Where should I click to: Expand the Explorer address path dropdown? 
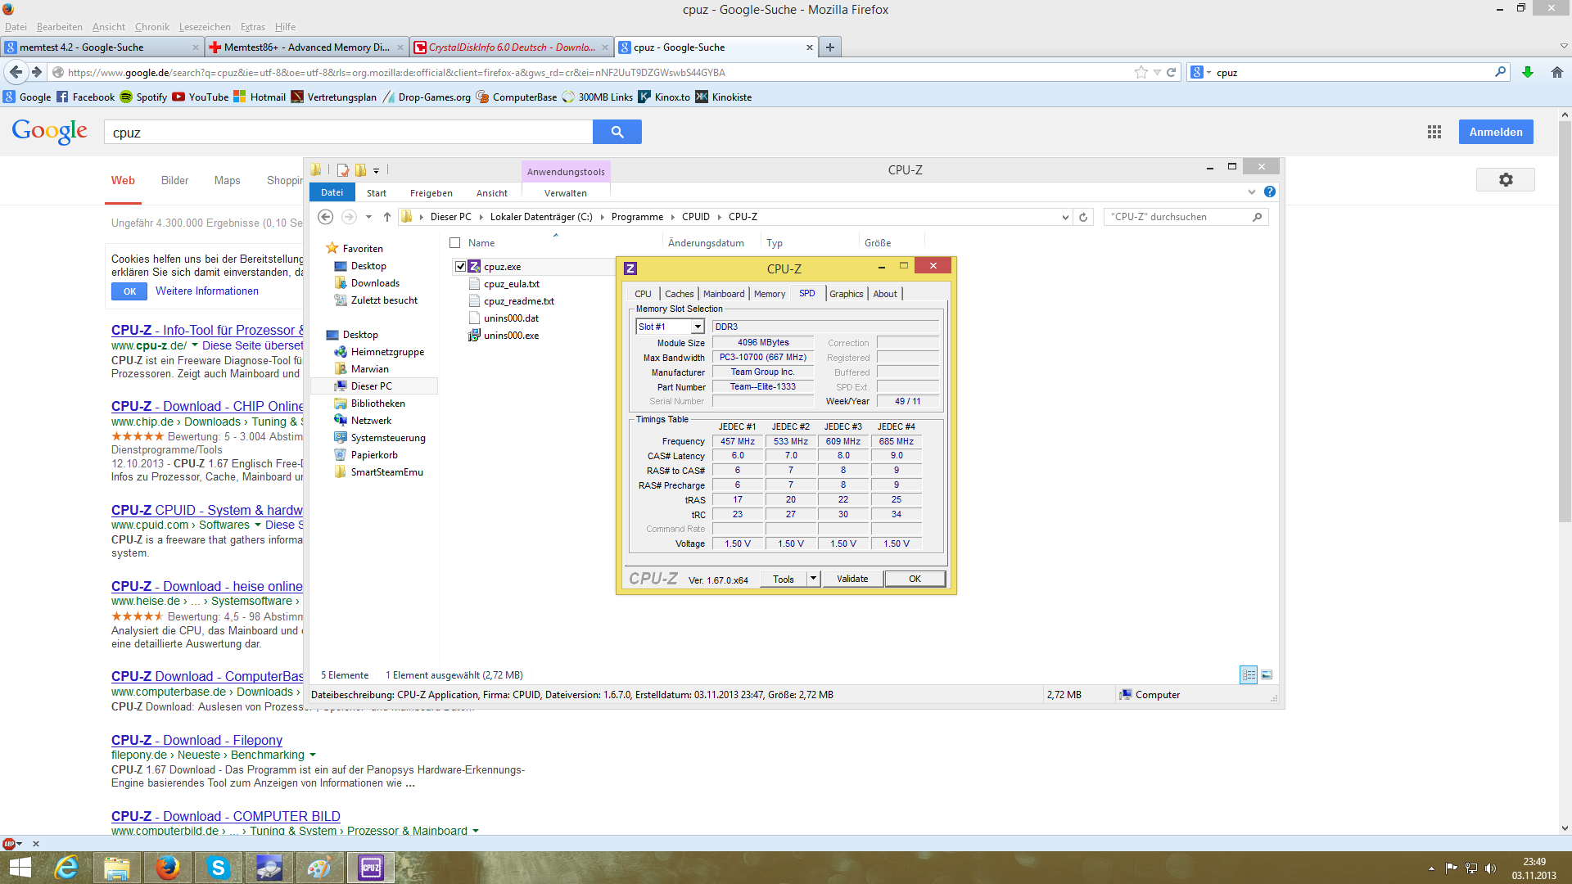coord(1064,217)
